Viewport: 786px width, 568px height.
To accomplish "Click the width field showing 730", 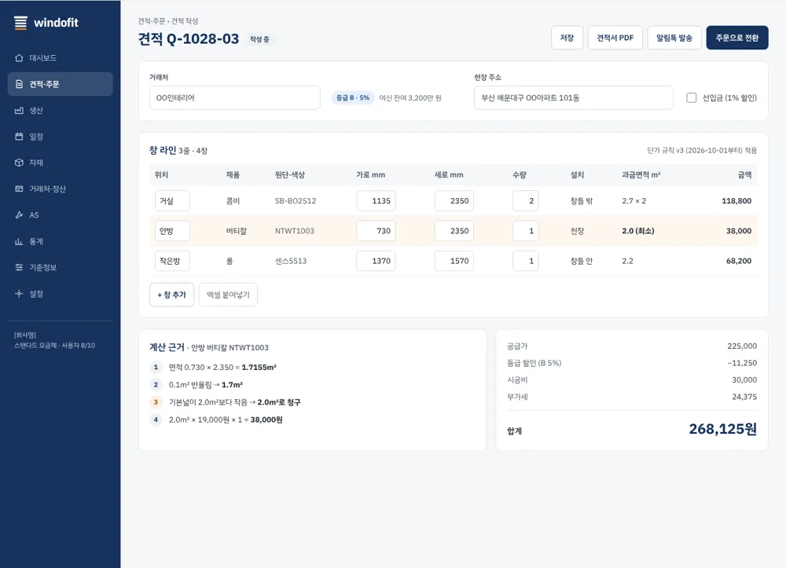I will pos(376,231).
